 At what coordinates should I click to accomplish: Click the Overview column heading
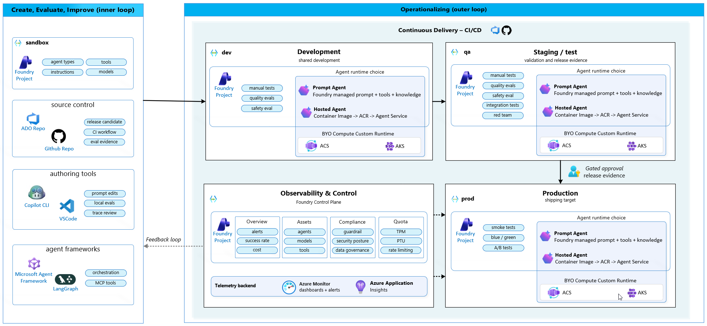tap(257, 221)
